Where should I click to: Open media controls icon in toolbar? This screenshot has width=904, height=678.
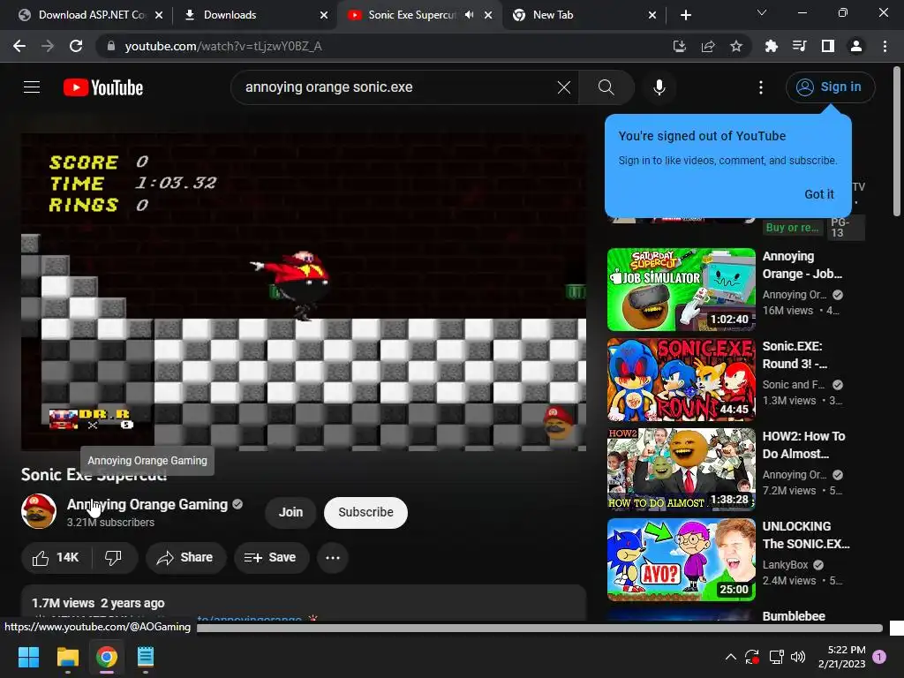click(799, 46)
